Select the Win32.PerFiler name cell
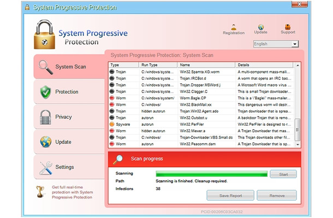The width and height of the screenshot is (333, 218). pos(192,124)
